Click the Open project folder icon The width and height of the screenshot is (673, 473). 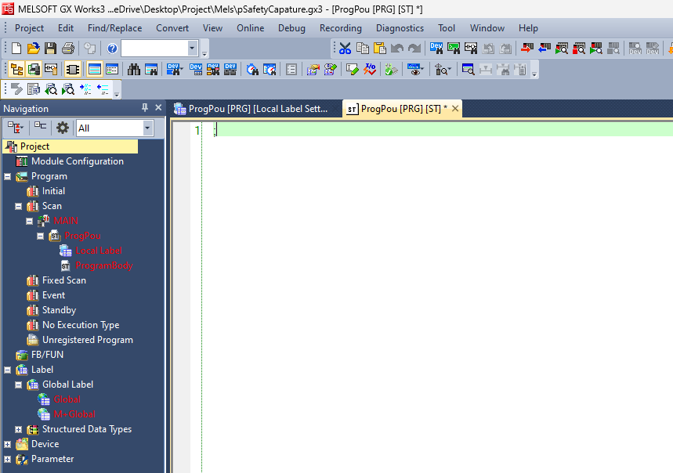tap(33, 49)
